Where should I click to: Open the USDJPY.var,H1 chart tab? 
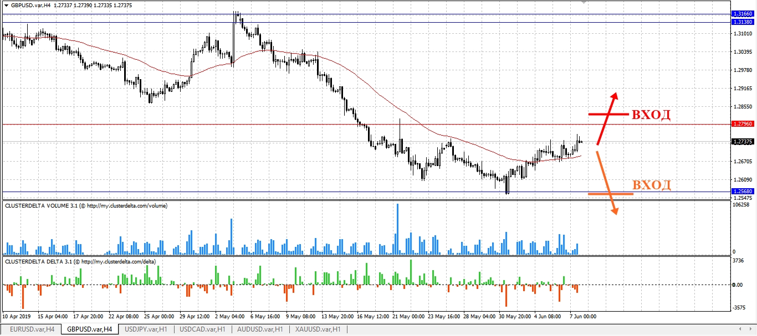coord(146,329)
